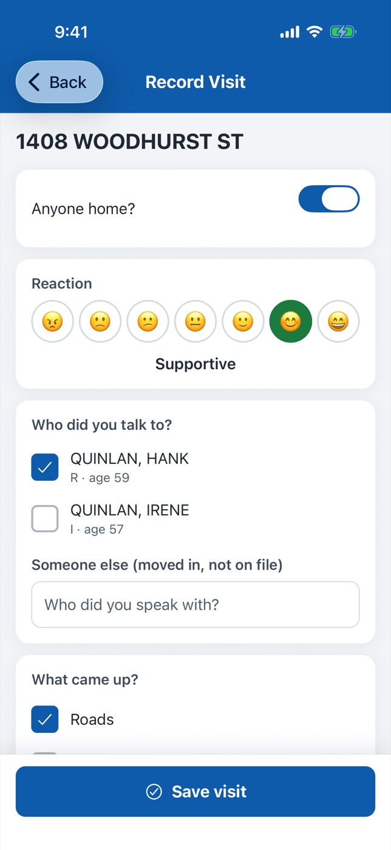The height and width of the screenshot is (850, 391).
Task: Check the QUINLAN, IRENE checkbox
Action: (x=45, y=518)
